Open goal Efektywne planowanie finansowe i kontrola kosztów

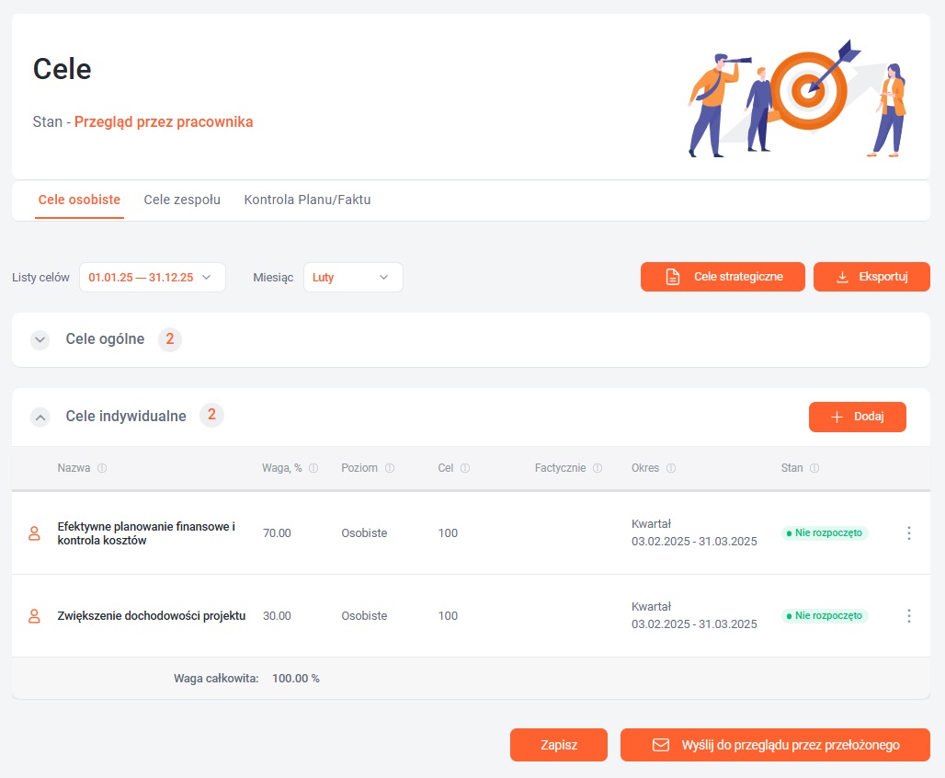146,533
